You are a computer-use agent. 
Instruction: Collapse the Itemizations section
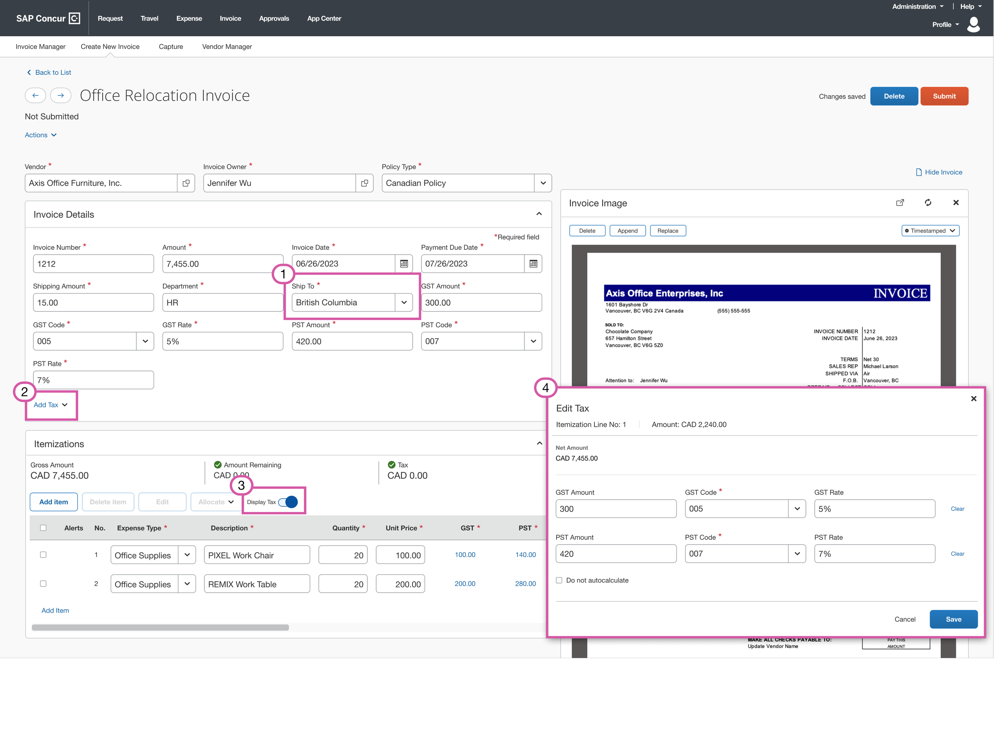tap(540, 444)
